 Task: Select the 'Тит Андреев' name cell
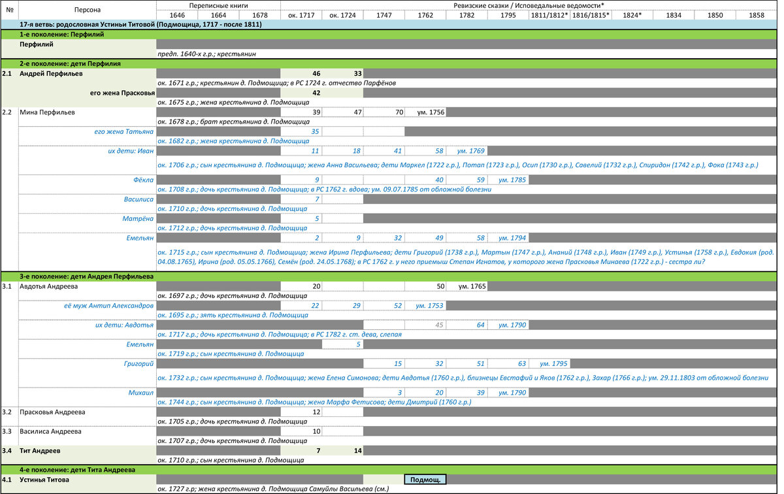(x=87, y=450)
